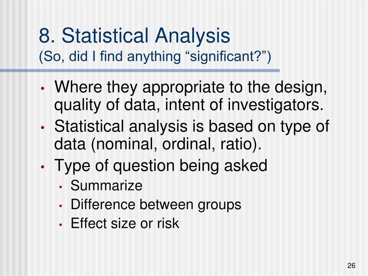This screenshot has width=368, height=276.
Task: Select the bullet "Type of question being asked"
Action: 161,166
